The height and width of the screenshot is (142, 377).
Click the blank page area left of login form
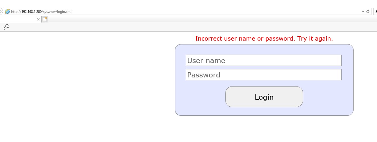[x=88, y=88]
